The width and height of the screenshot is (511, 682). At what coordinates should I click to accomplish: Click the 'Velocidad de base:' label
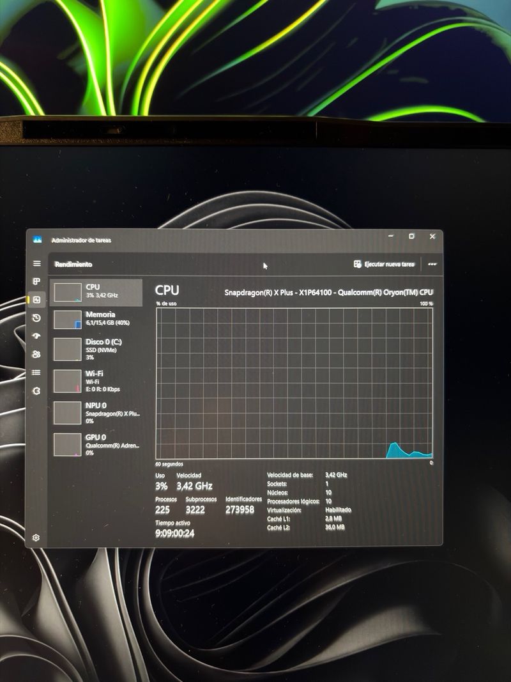pos(290,475)
